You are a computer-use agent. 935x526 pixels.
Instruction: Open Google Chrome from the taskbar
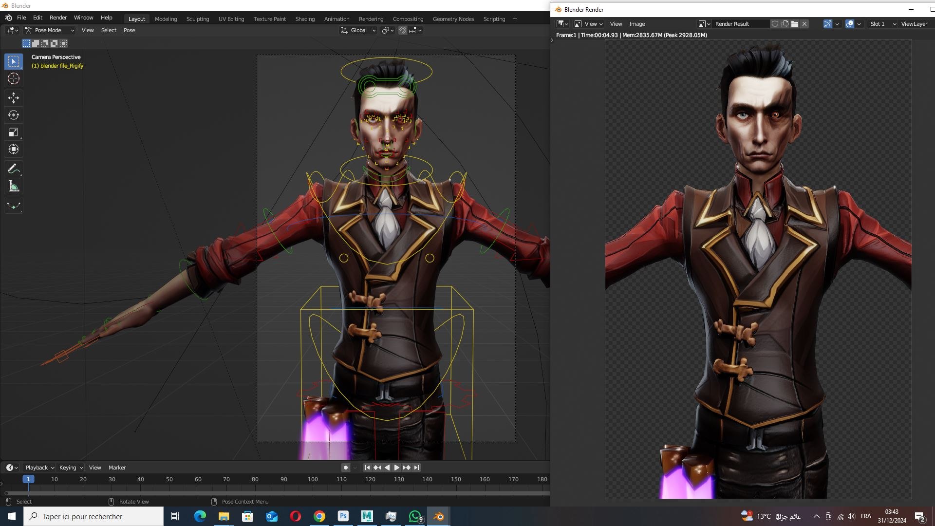pyautogui.click(x=319, y=516)
